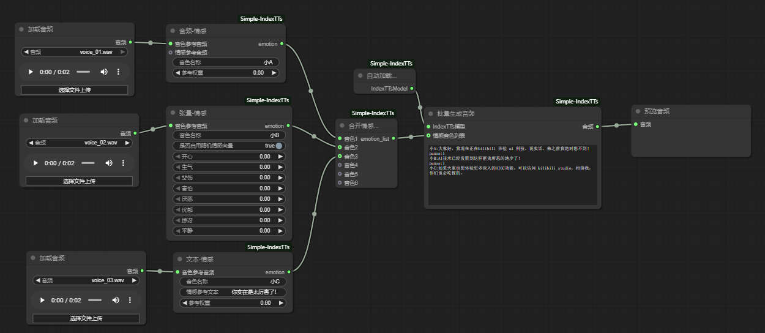Open more options for voice_01.wav player
The image size is (765, 333).
coord(118,72)
